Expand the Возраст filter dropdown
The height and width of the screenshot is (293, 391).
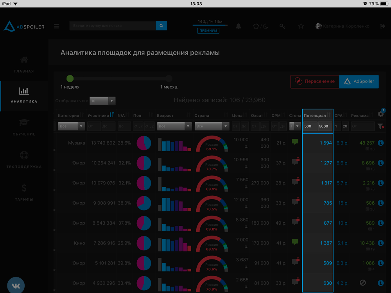point(174,127)
